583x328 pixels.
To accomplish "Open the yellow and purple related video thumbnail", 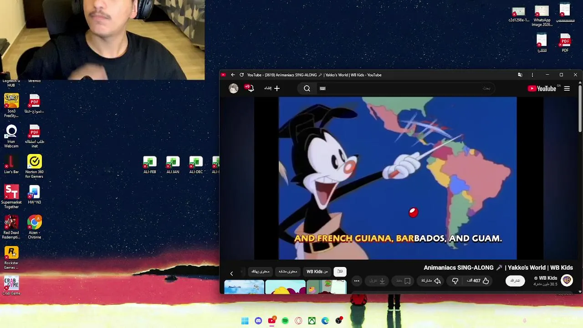I will coord(285,287).
